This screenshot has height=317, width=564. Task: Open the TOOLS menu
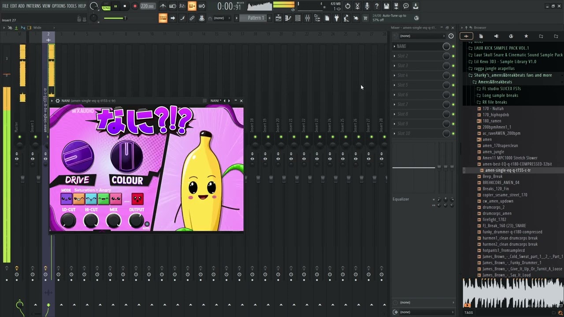click(71, 6)
